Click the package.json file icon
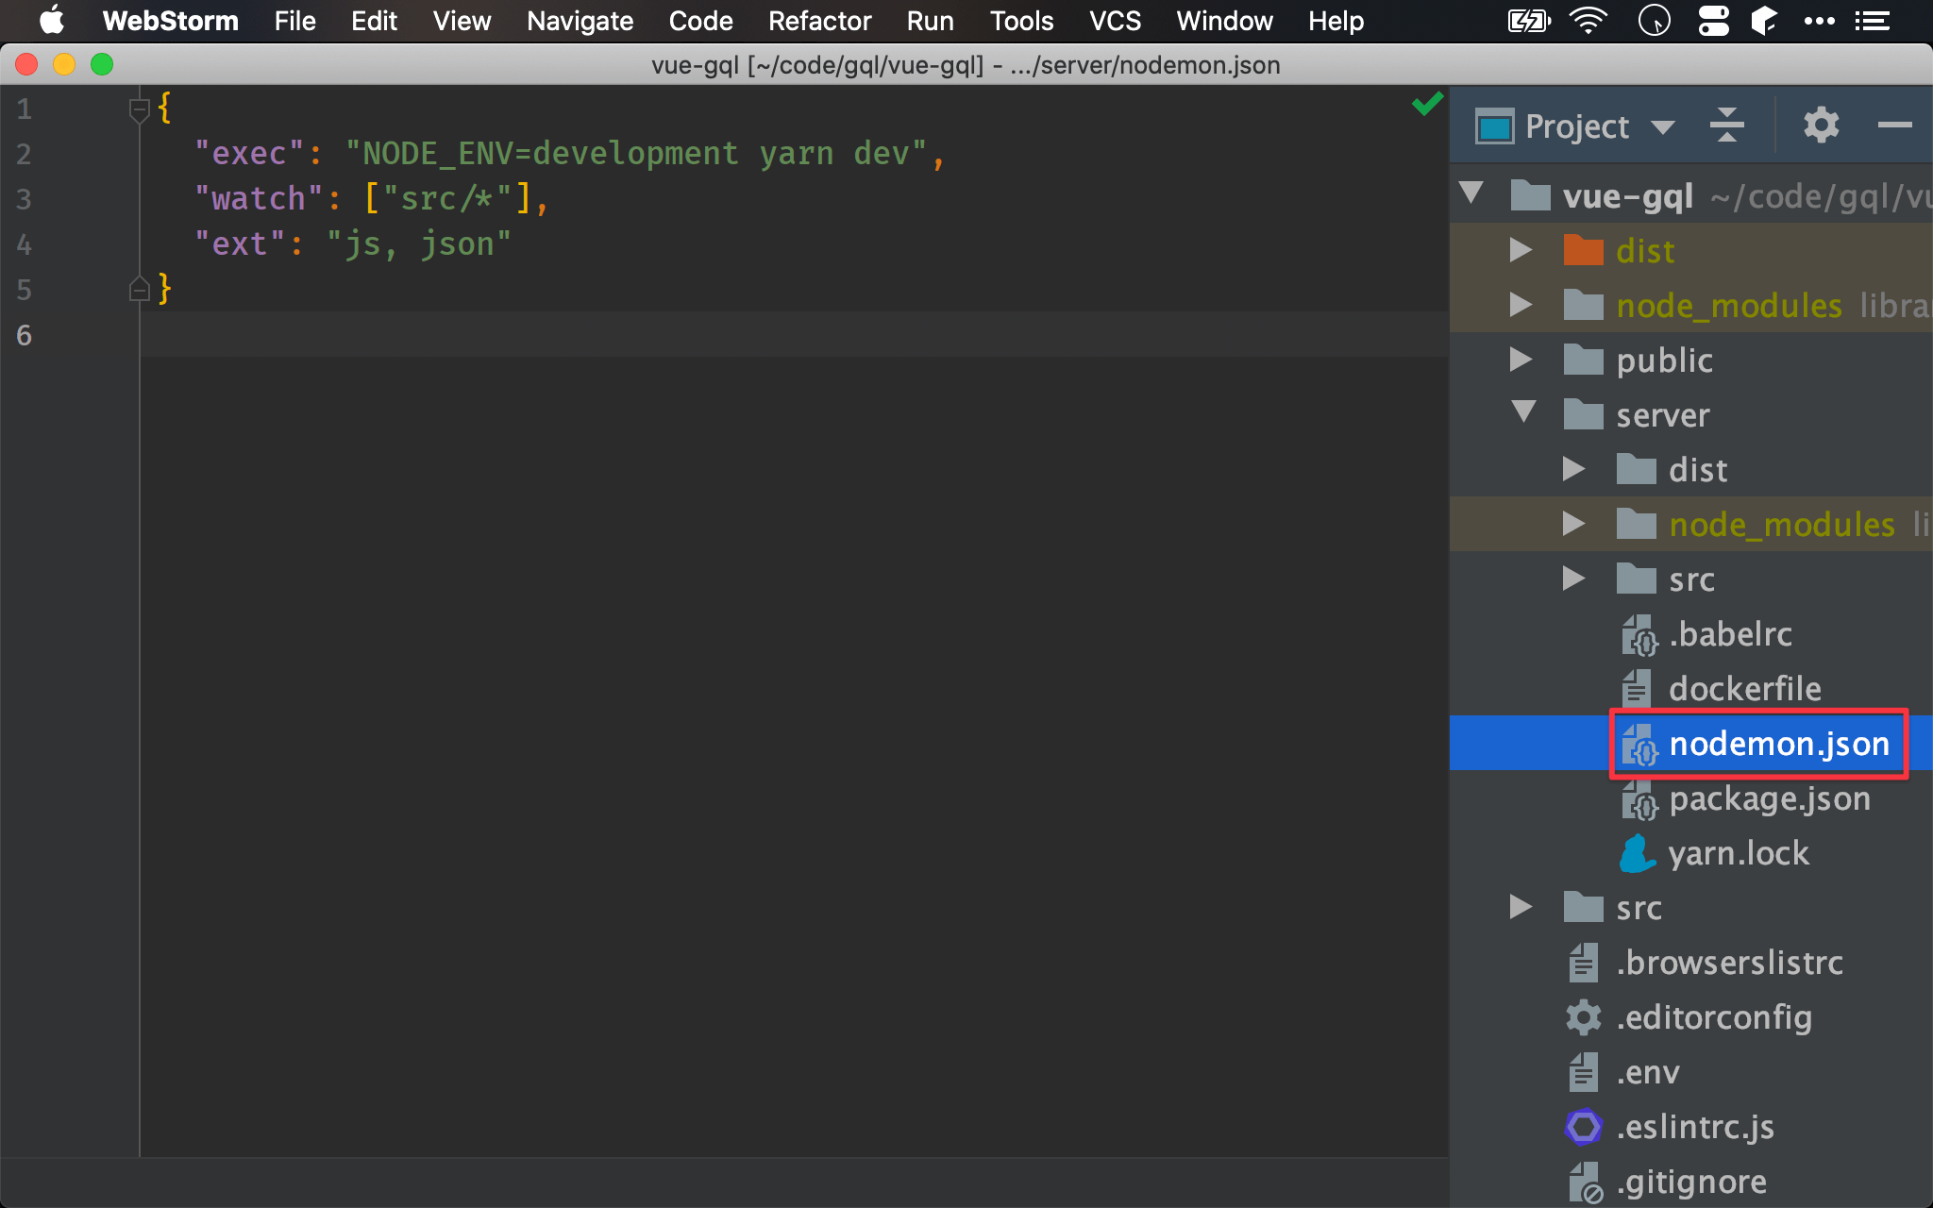Screen dimensions: 1933x1208 click(x=1639, y=799)
